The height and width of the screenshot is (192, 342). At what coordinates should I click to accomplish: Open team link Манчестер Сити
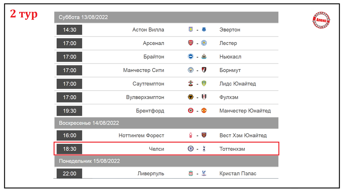coord(144,70)
